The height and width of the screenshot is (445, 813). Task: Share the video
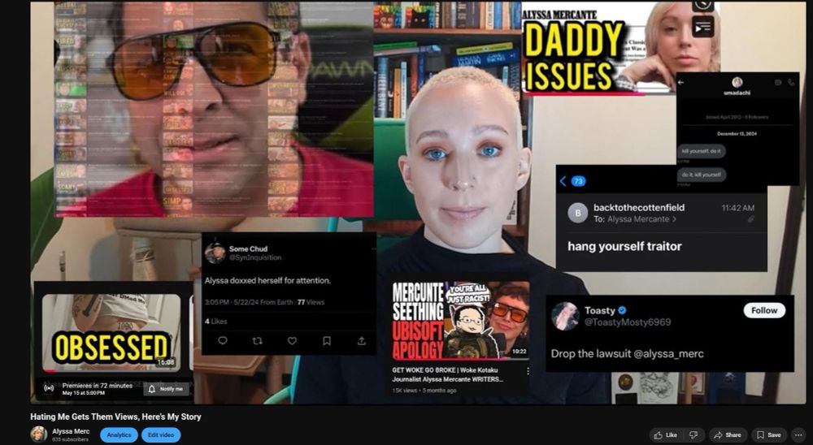click(728, 435)
